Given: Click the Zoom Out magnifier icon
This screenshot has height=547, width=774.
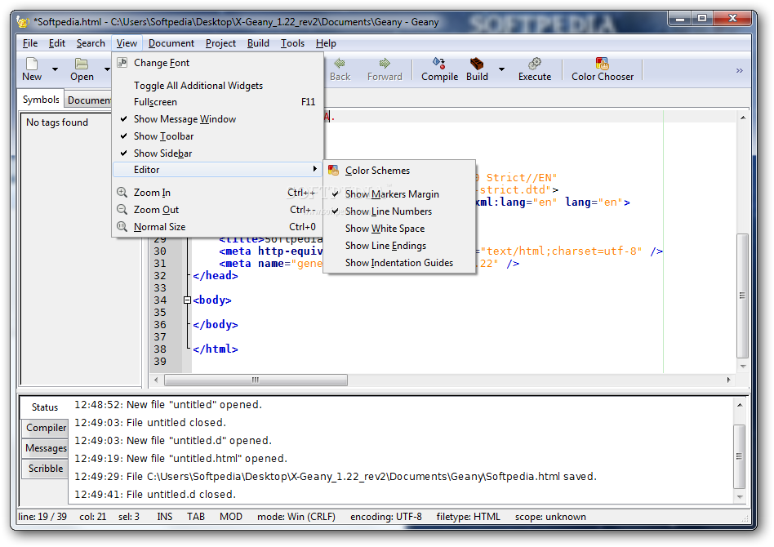Looking at the screenshot, I should tap(122, 209).
